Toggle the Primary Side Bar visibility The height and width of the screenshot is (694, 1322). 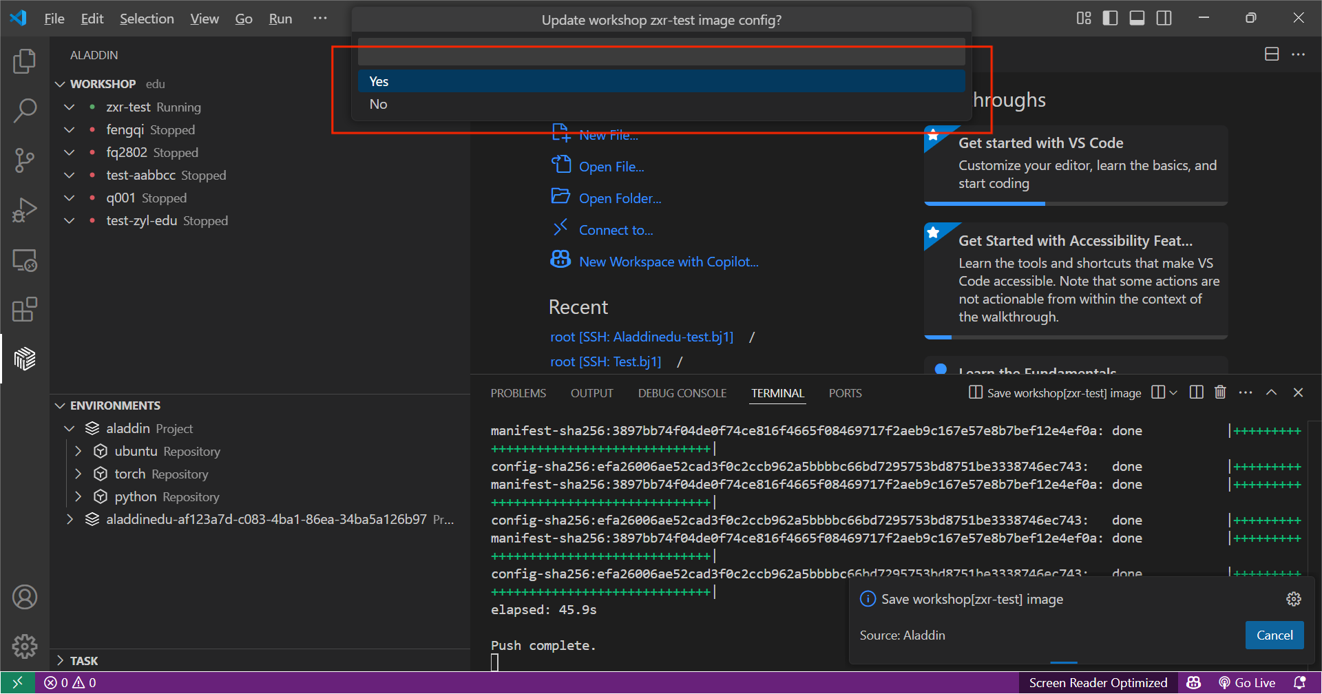1110,18
